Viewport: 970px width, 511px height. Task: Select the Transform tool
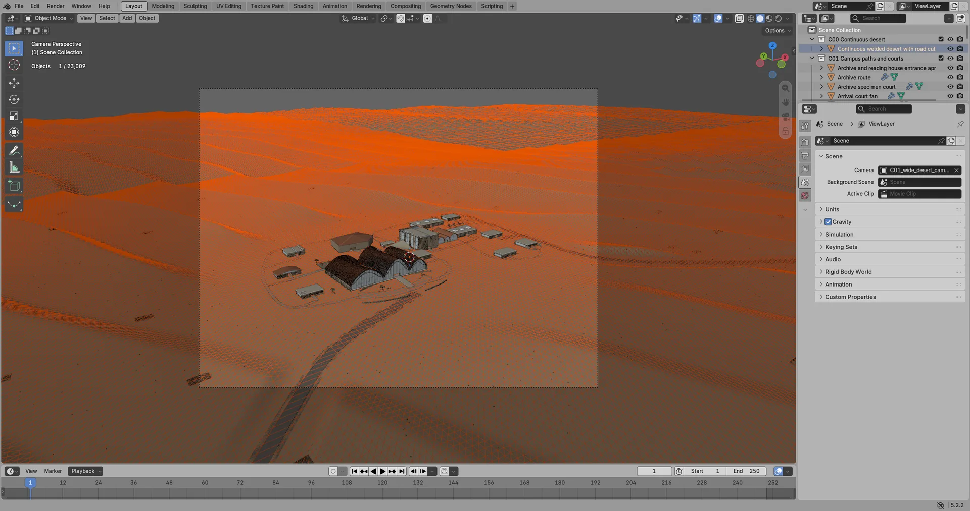pyautogui.click(x=14, y=132)
